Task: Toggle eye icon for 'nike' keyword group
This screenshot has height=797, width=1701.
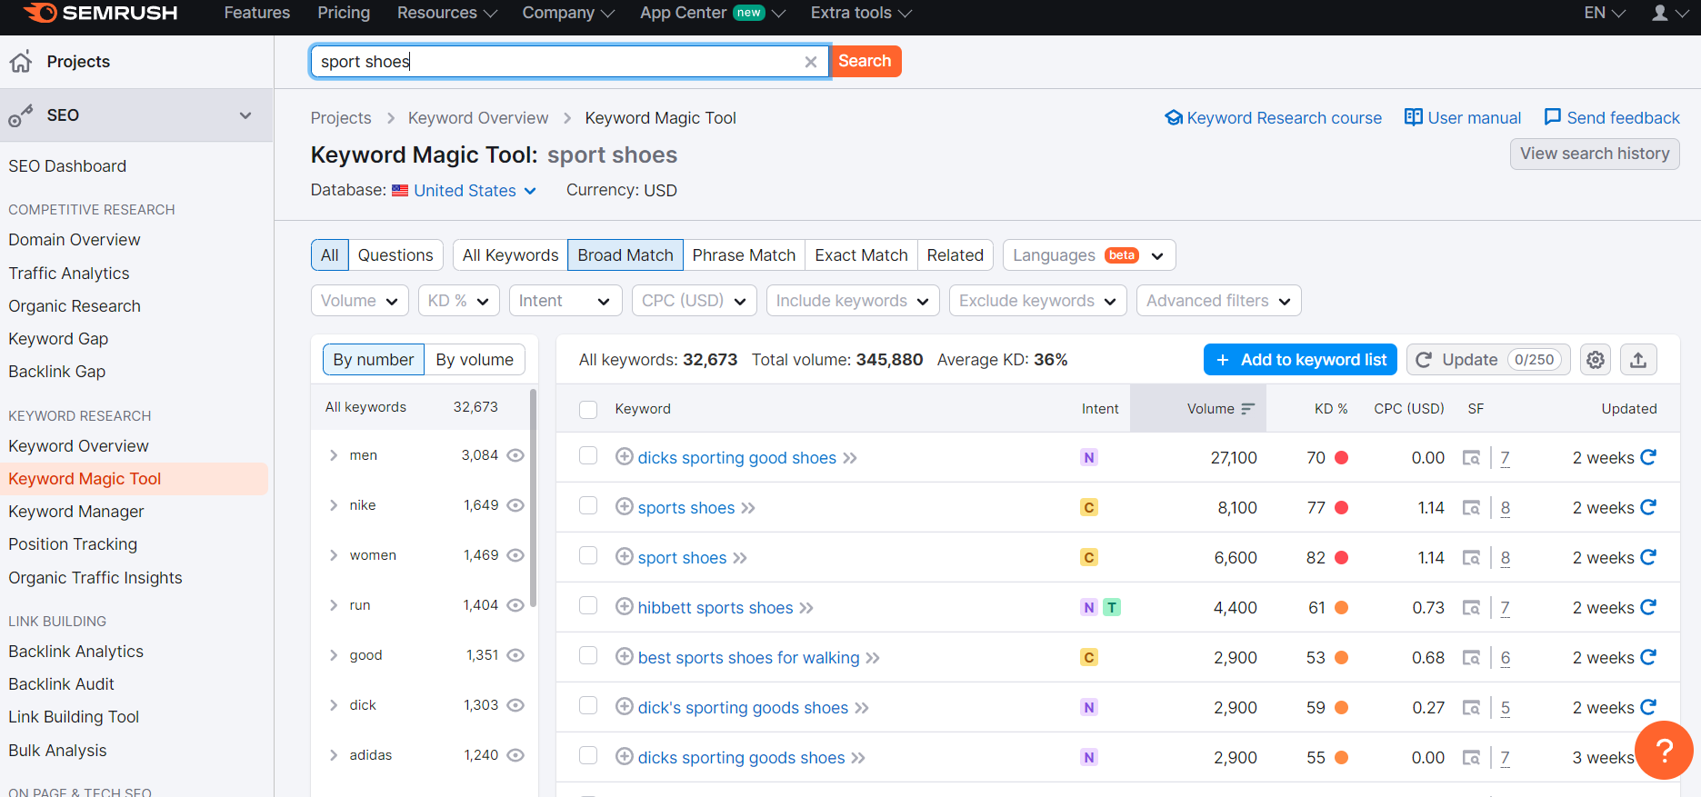Action: click(515, 505)
